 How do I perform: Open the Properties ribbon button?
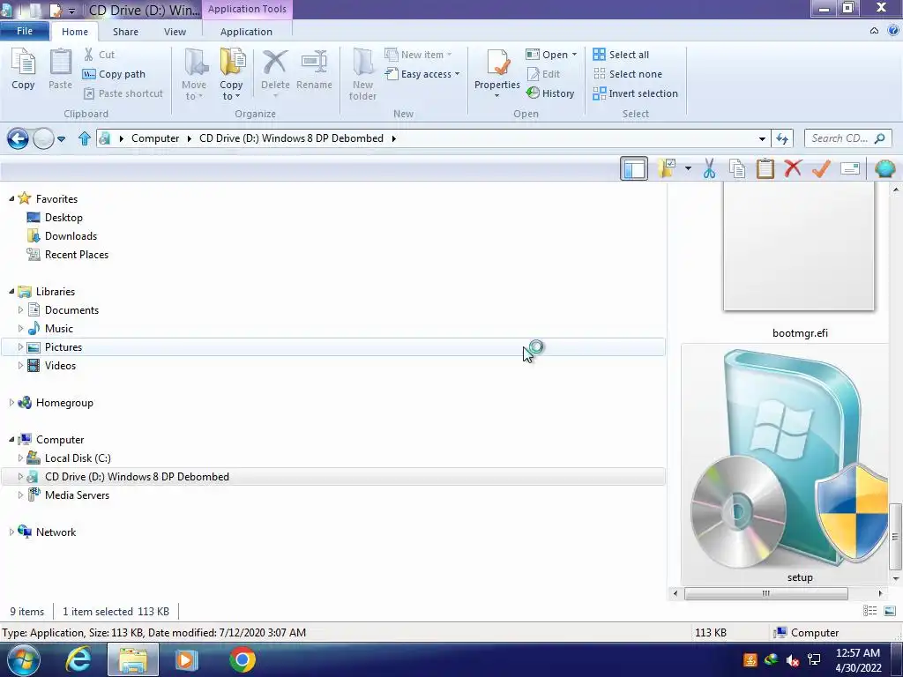[497, 72]
